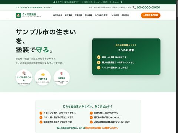The image size is (178, 133).
Task: Click the orange 対応可否をお電話でご確認ください link
Action: pos(102,128)
